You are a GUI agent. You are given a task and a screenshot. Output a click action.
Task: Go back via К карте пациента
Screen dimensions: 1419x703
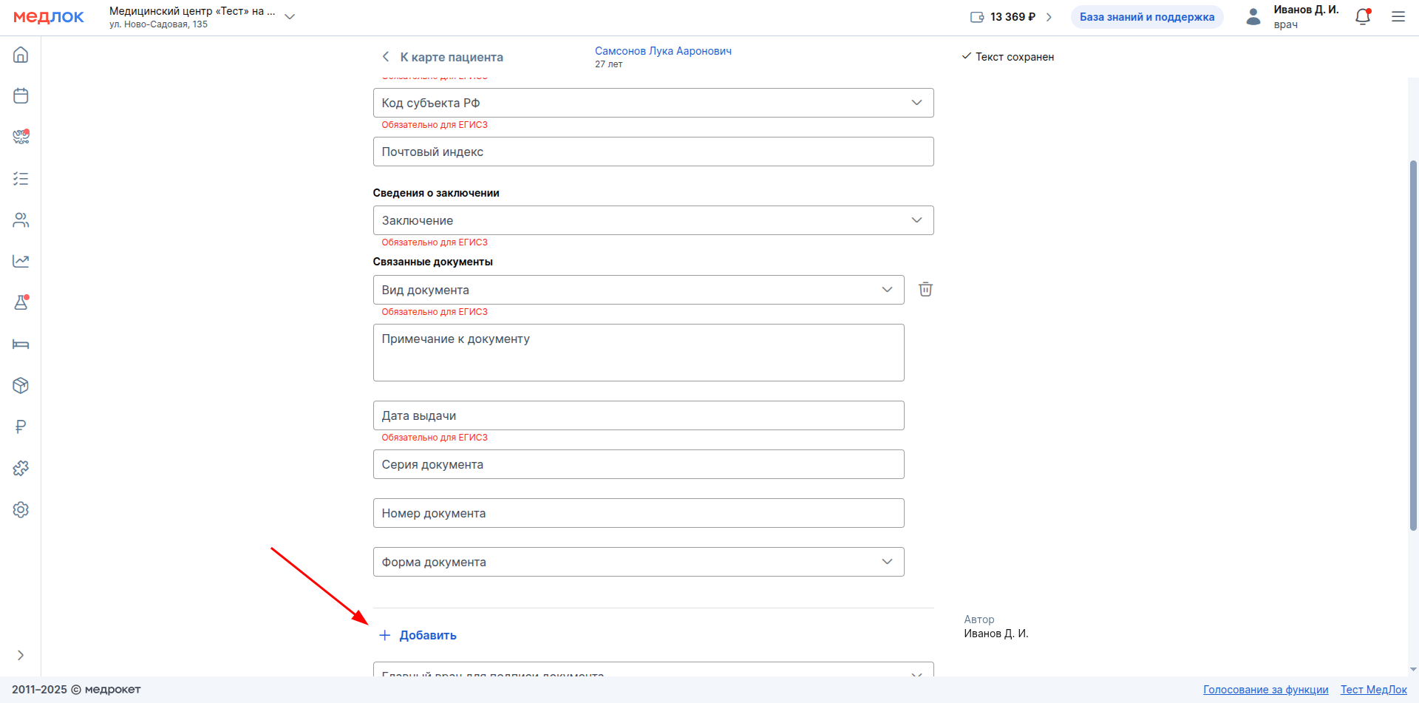pyautogui.click(x=442, y=57)
